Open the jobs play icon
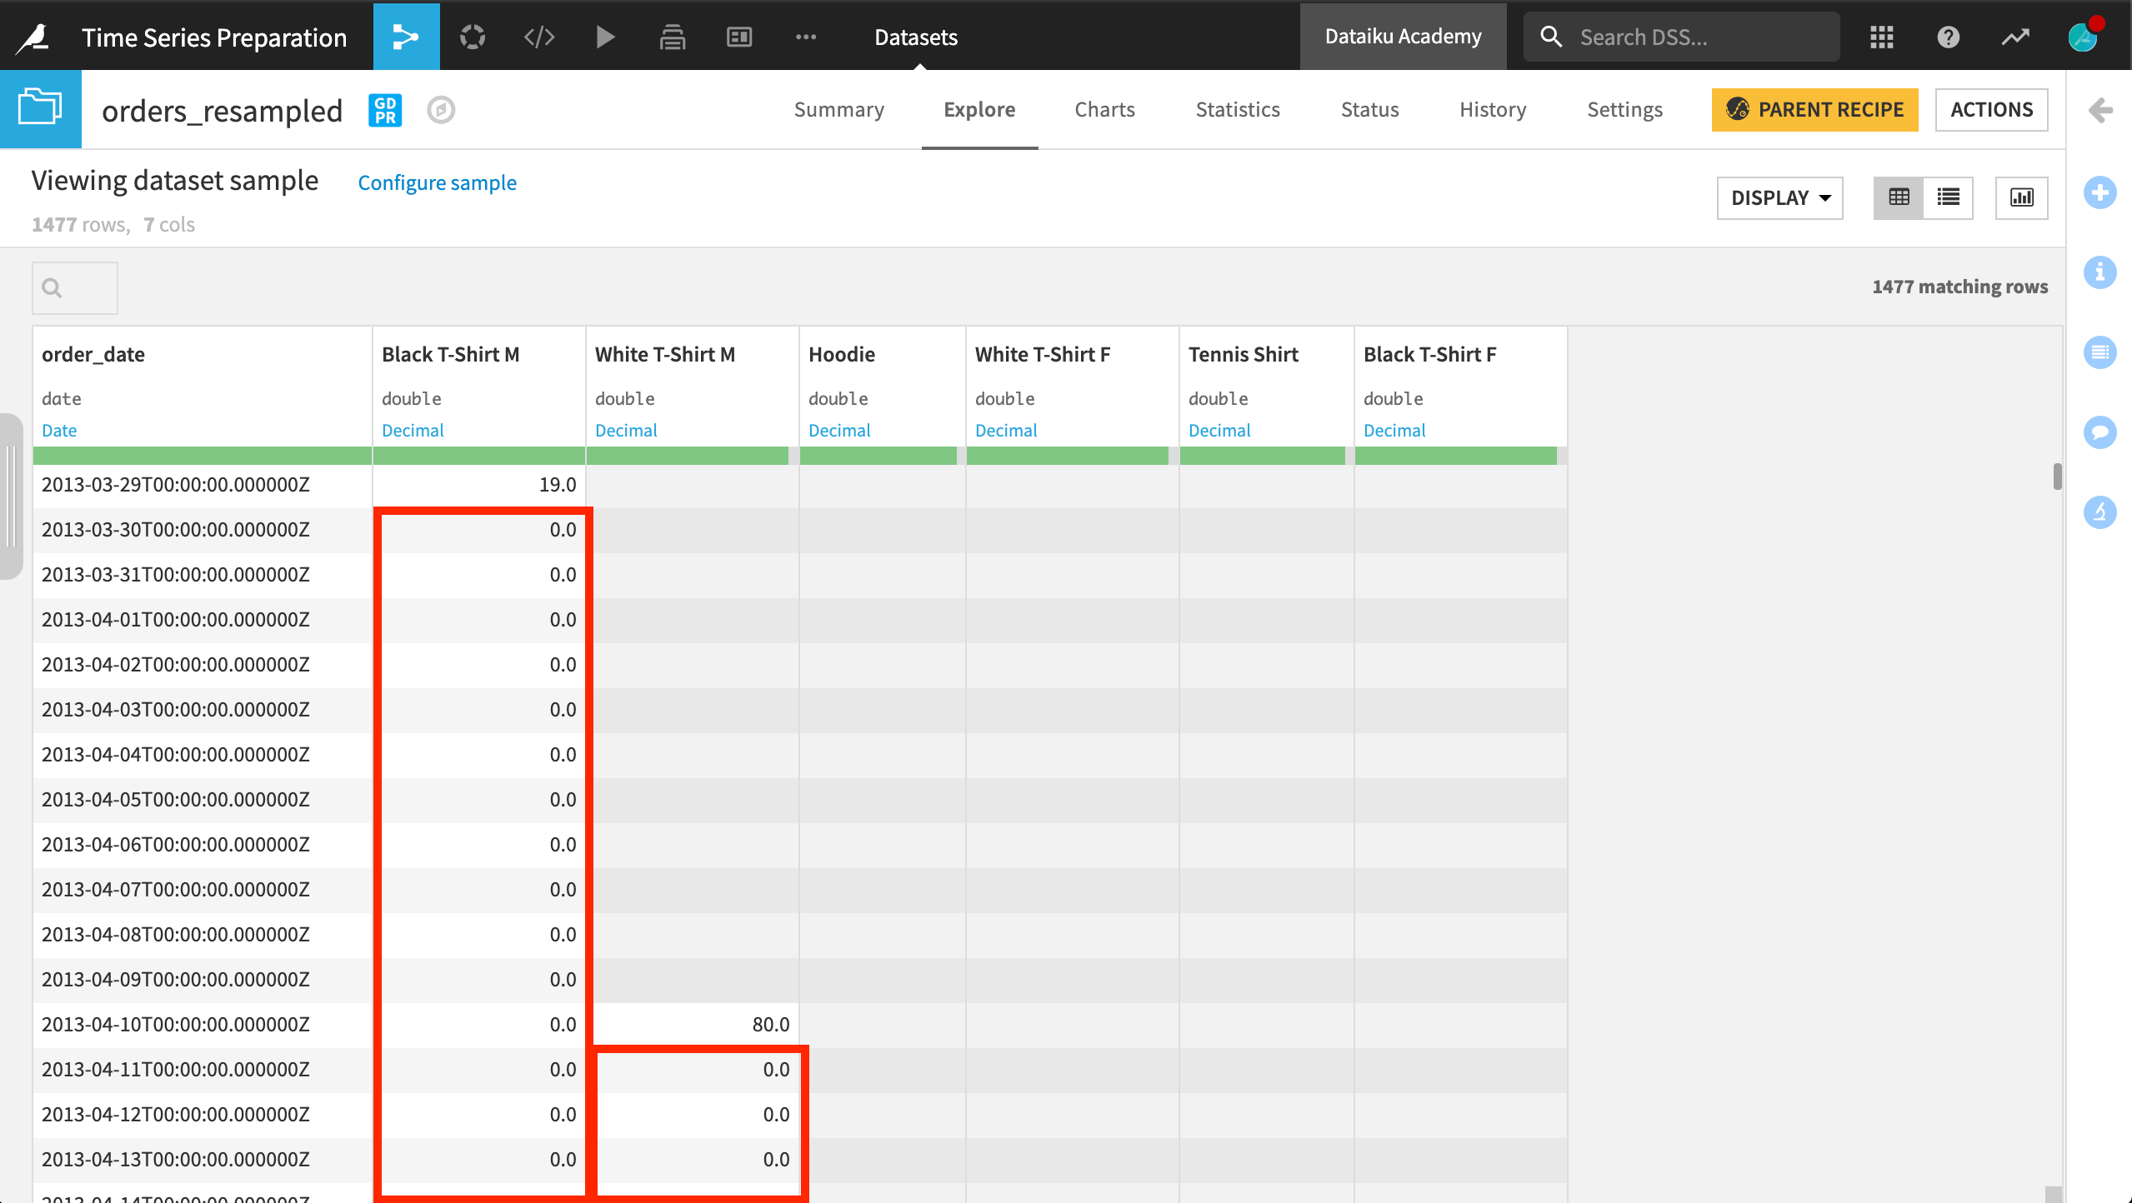This screenshot has width=2132, height=1203. click(605, 37)
